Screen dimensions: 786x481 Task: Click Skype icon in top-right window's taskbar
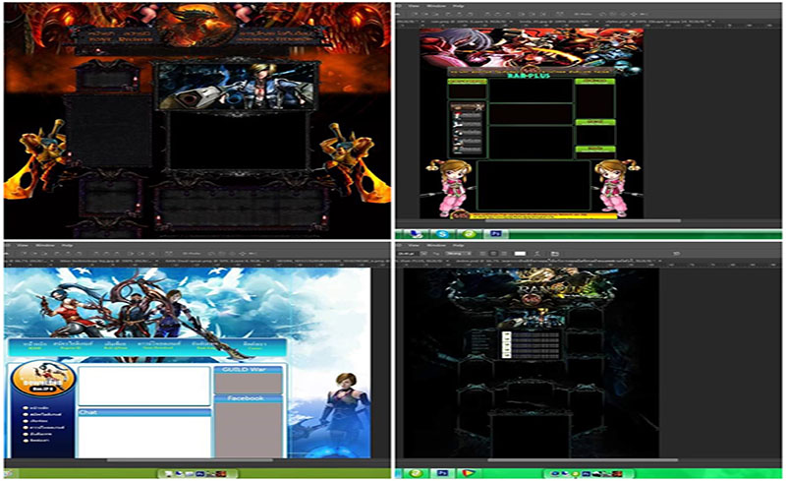click(x=443, y=234)
